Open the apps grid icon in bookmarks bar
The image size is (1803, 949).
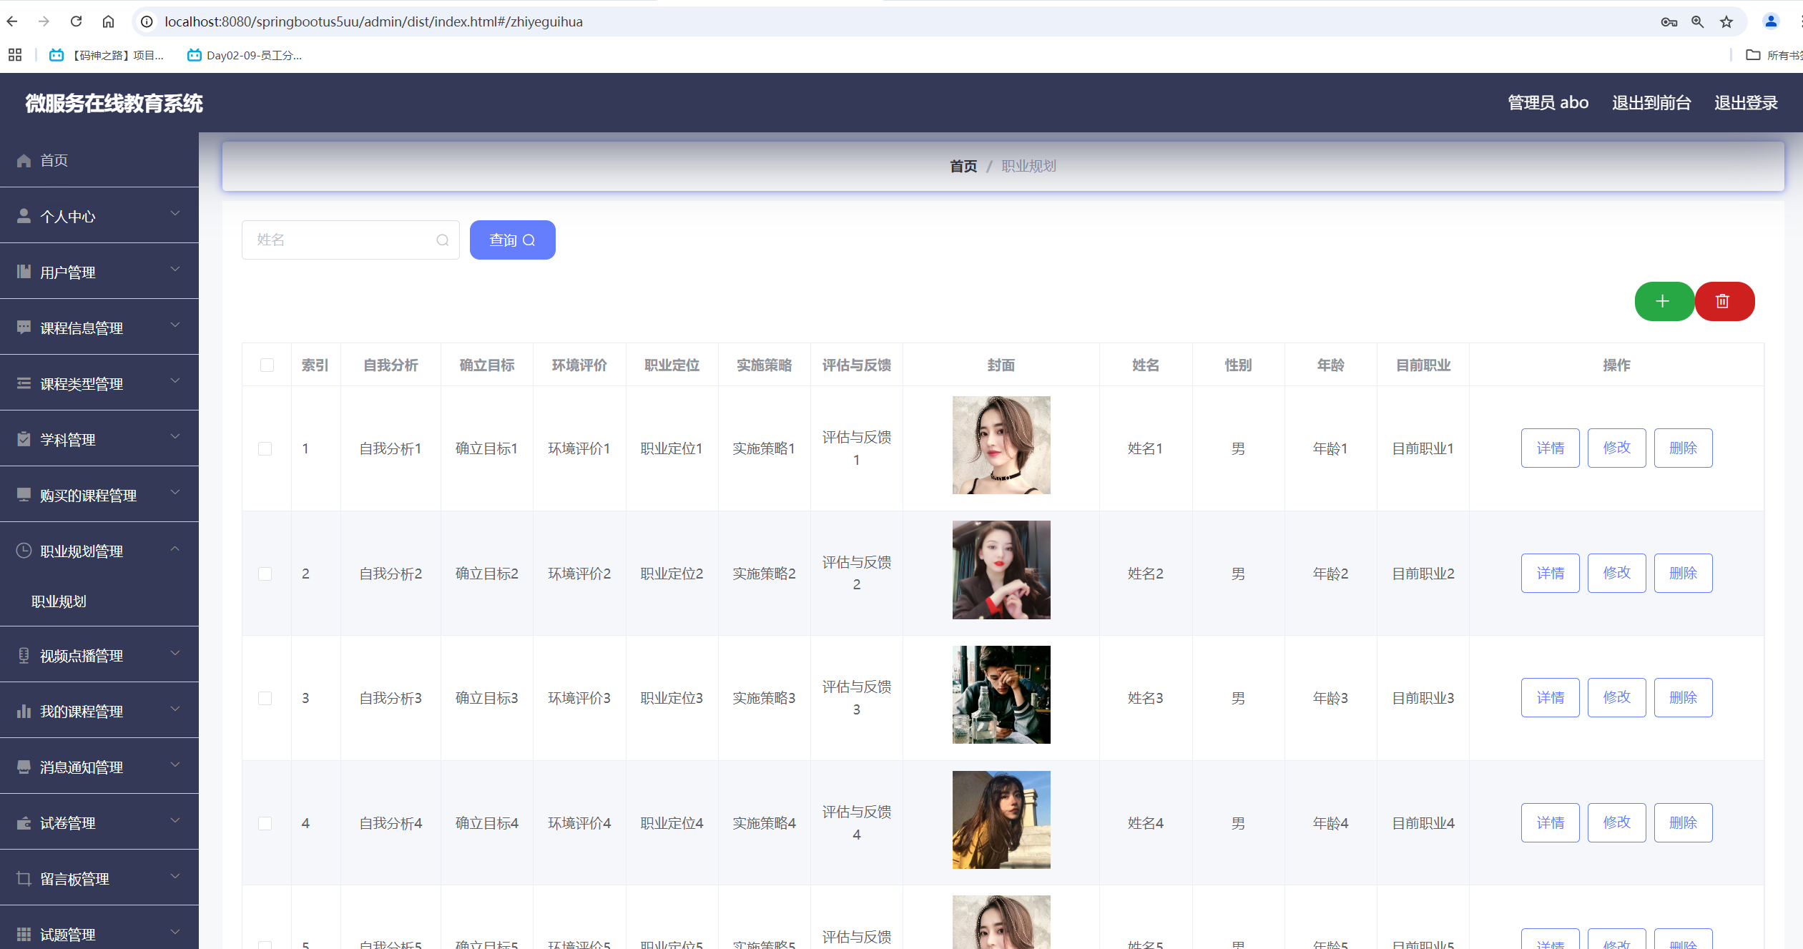[15, 55]
